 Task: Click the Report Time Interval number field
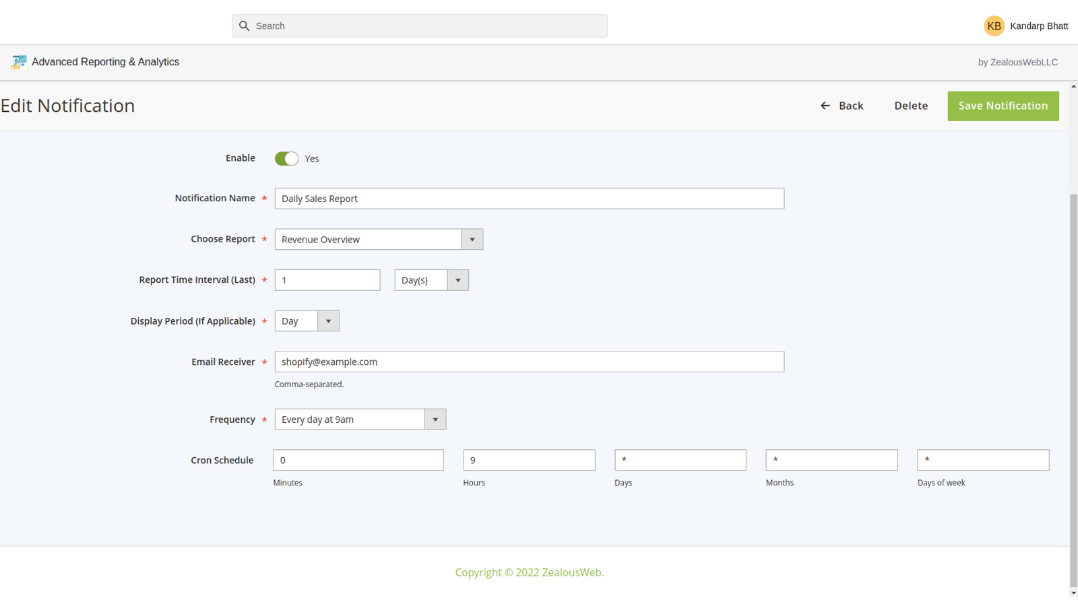tap(327, 280)
